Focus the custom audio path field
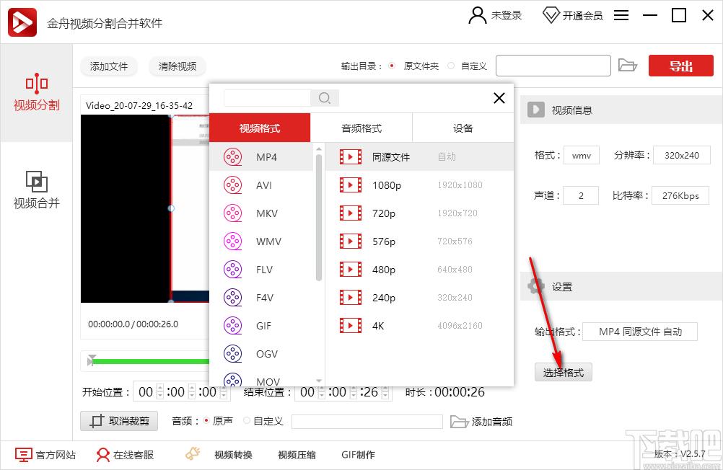 pyautogui.click(x=367, y=421)
